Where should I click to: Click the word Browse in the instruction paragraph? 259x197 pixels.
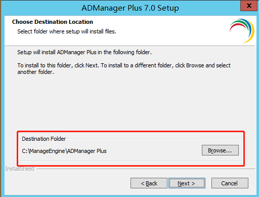195,65
